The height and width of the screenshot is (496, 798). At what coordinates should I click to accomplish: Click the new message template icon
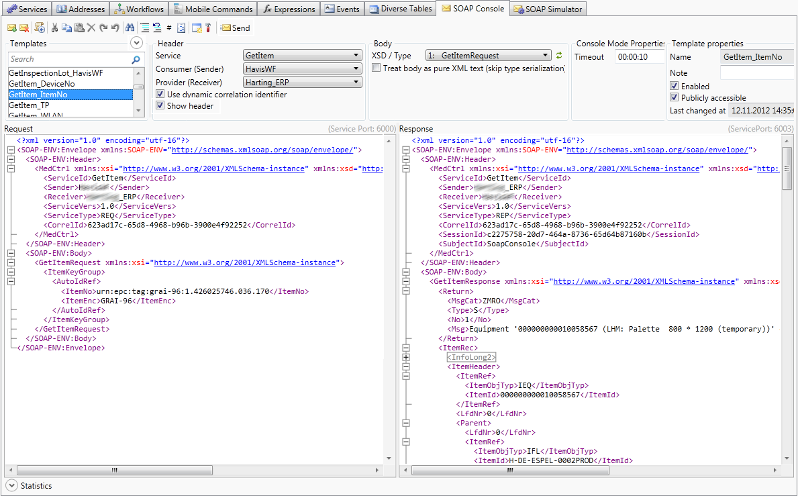(11, 28)
